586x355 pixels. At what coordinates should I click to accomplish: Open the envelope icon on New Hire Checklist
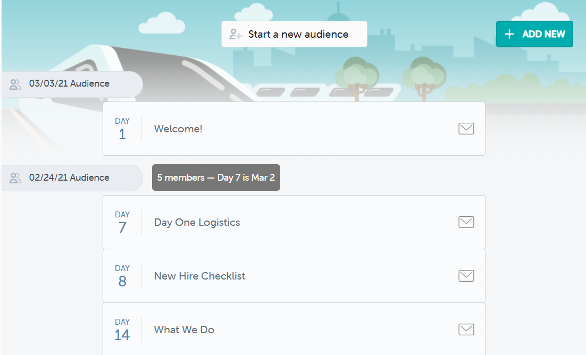click(x=466, y=275)
